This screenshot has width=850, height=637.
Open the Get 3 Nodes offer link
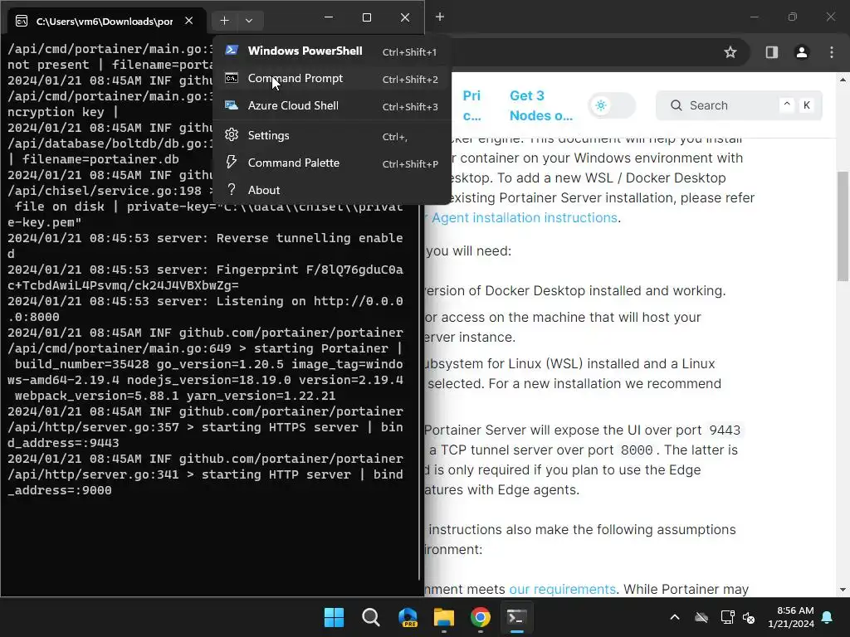pos(540,105)
